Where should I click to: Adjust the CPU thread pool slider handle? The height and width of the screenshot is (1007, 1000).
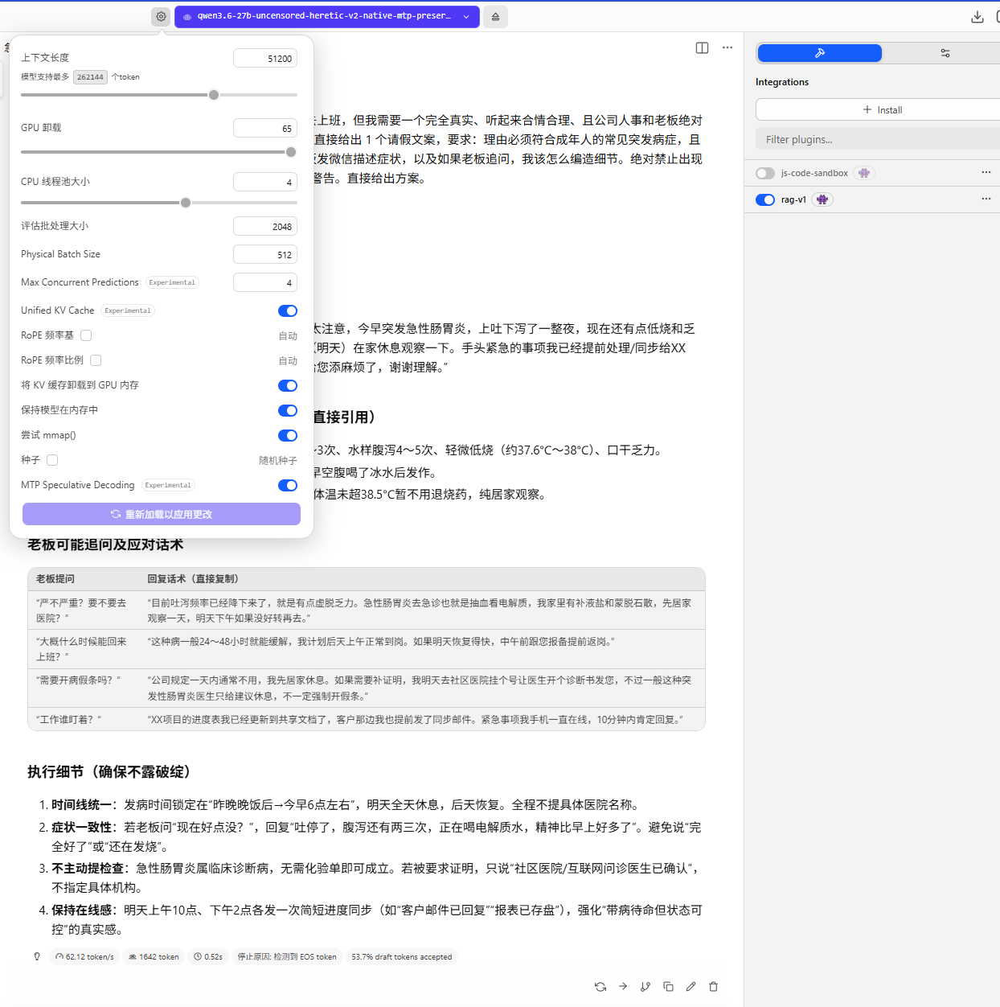pos(186,203)
